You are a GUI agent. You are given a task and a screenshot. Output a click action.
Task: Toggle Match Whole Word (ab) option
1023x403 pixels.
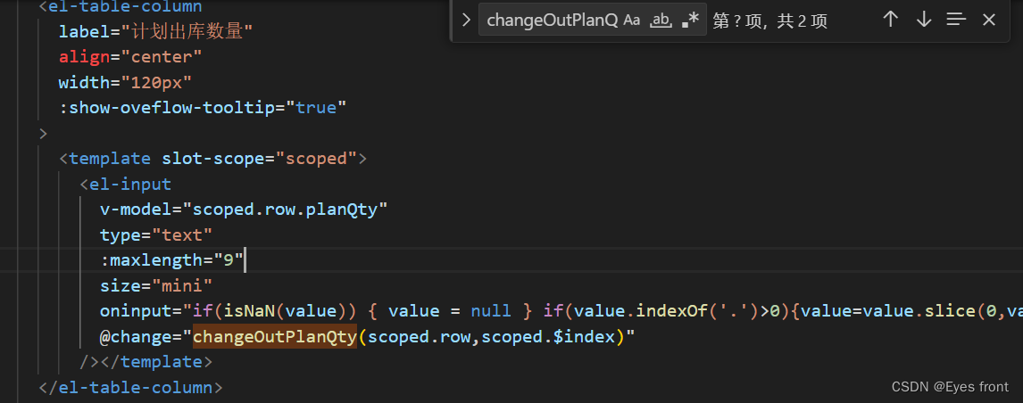(x=661, y=21)
